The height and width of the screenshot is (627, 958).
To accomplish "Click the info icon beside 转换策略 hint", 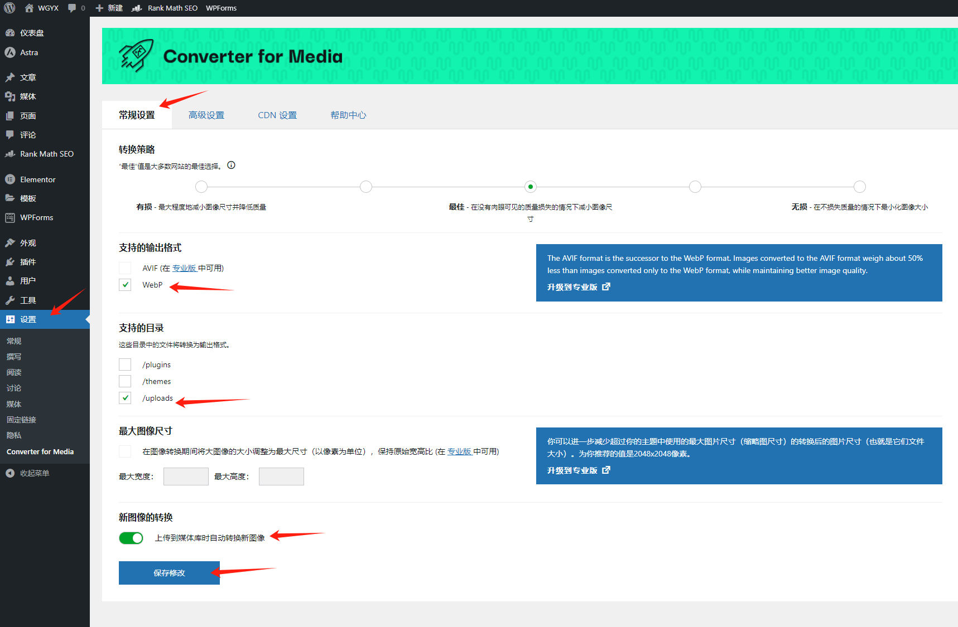I will 231,165.
